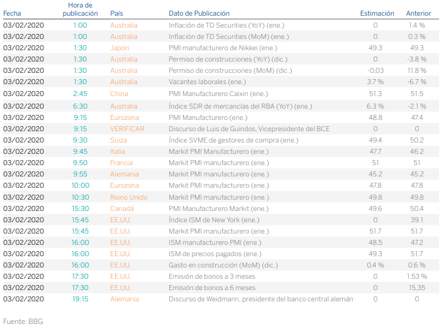Select the Hora de publicación column header
The height and width of the screenshot is (329, 444).
pyautogui.click(x=80, y=9)
